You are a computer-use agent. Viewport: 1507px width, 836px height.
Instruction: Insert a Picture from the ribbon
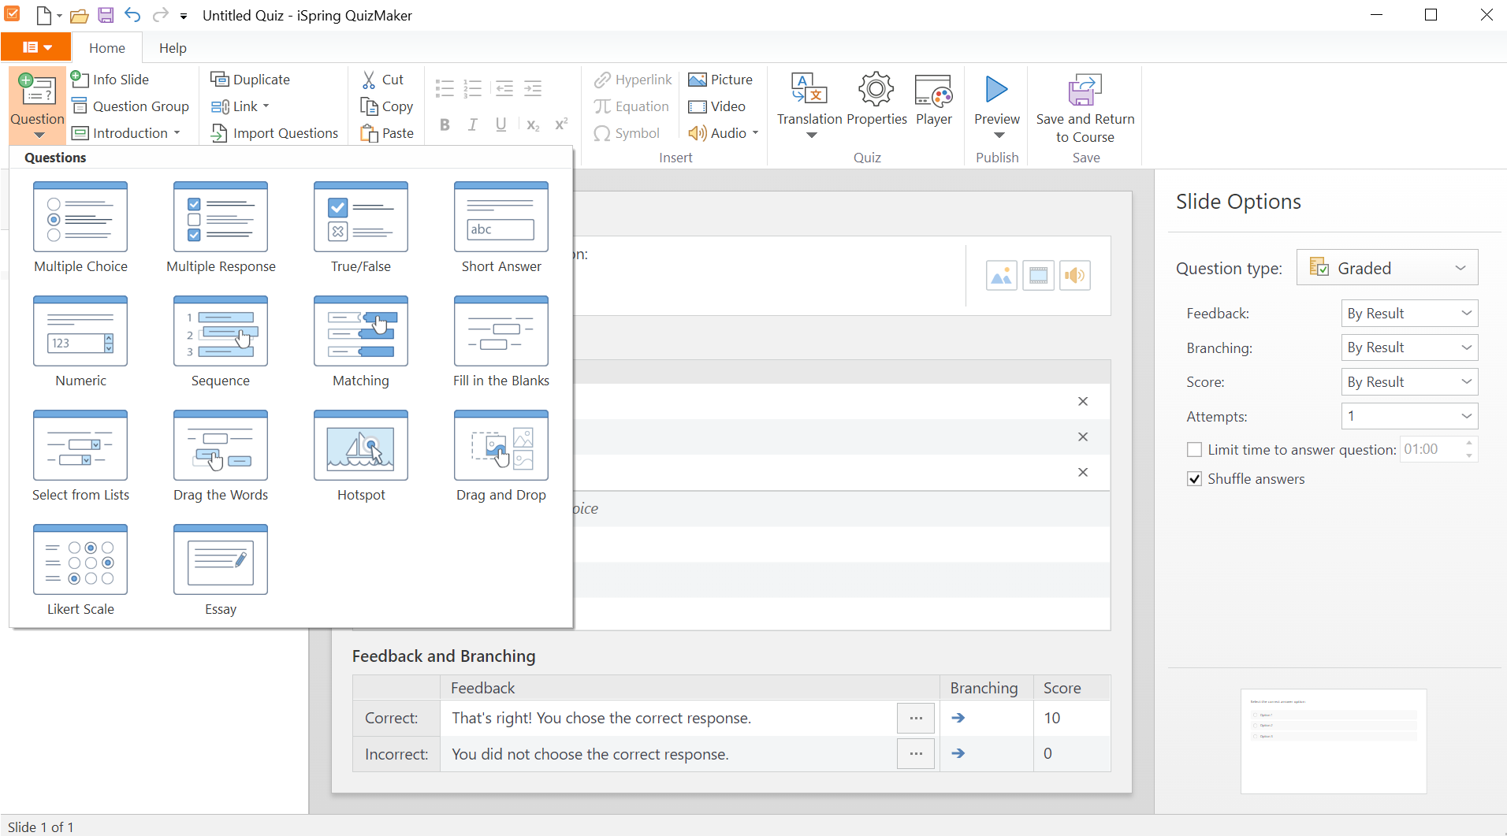point(720,80)
